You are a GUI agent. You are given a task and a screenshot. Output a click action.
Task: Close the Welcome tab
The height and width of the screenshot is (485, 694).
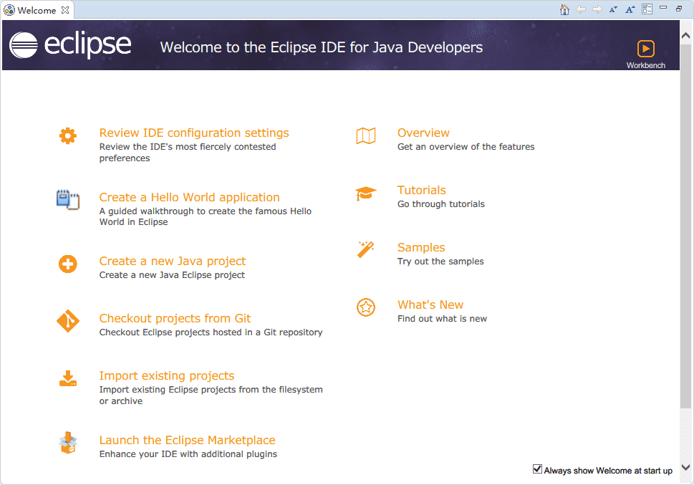tap(65, 10)
